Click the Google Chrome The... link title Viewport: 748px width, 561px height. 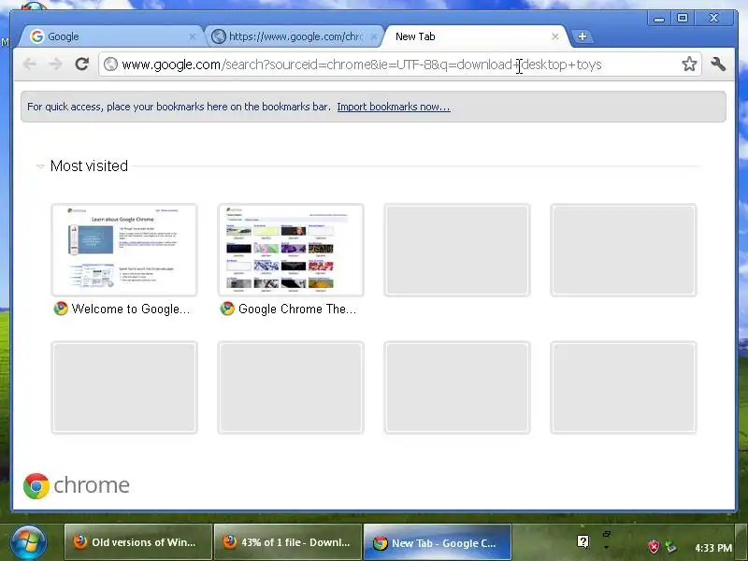coord(297,309)
